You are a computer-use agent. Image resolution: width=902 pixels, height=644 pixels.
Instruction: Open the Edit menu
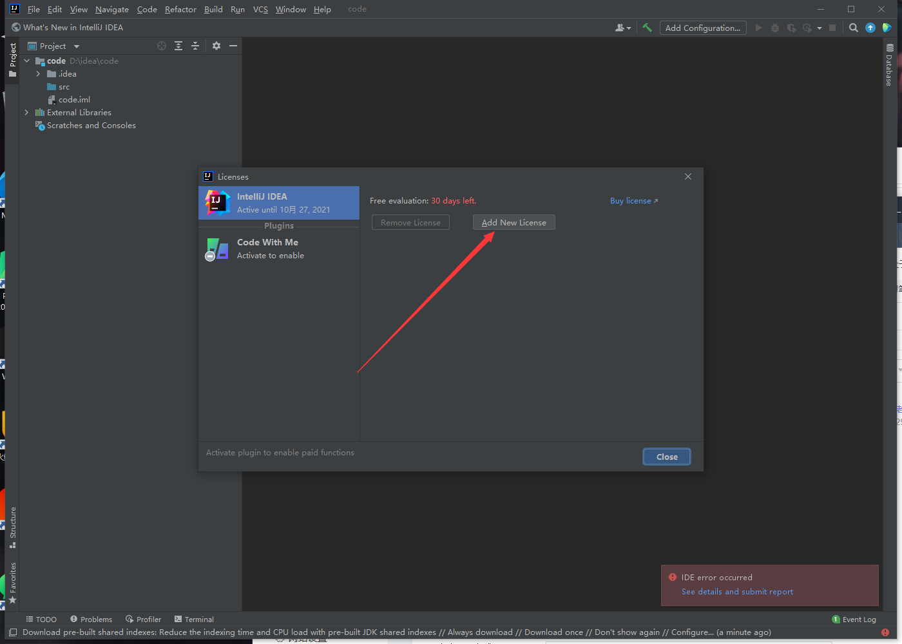click(55, 10)
